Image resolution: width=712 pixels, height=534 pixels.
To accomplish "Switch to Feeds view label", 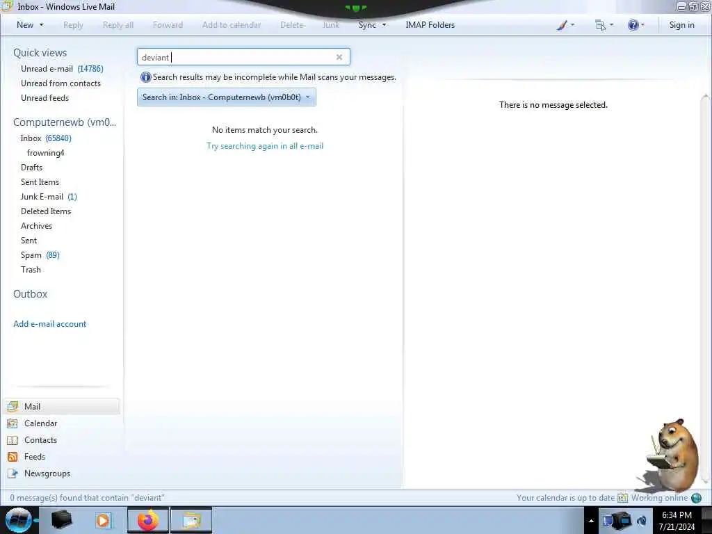I will pyautogui.click(x=35, y=457).
